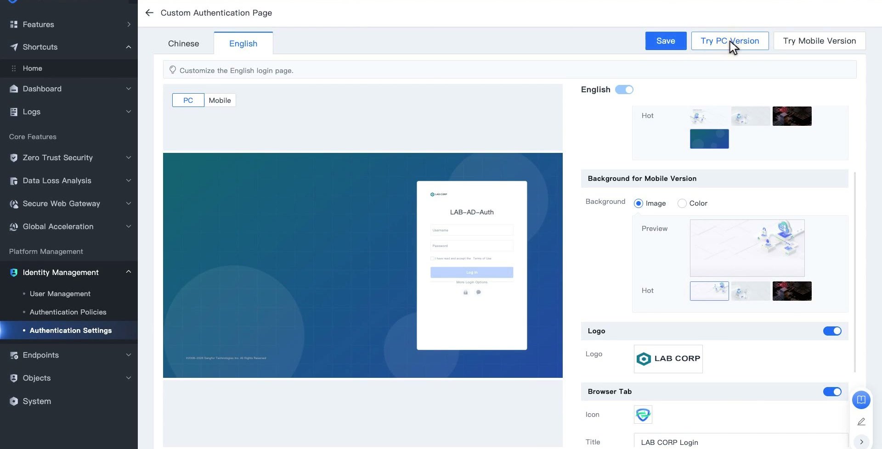
Task: Go back using the left arrow icon
Action: (x=149, y=13)
